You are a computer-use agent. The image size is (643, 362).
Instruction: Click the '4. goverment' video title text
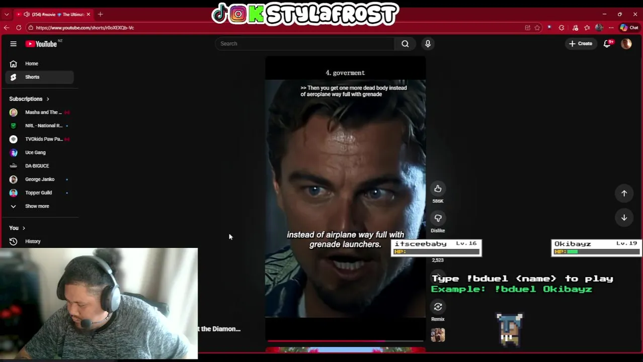tap(345, 73)
